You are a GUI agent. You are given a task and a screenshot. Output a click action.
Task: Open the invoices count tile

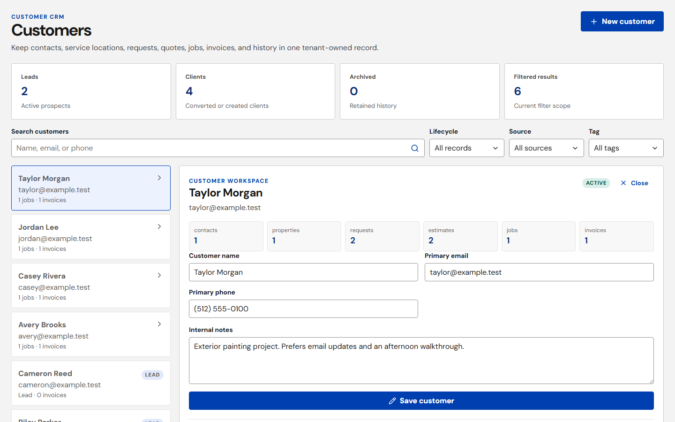click(x=616, y=236)
